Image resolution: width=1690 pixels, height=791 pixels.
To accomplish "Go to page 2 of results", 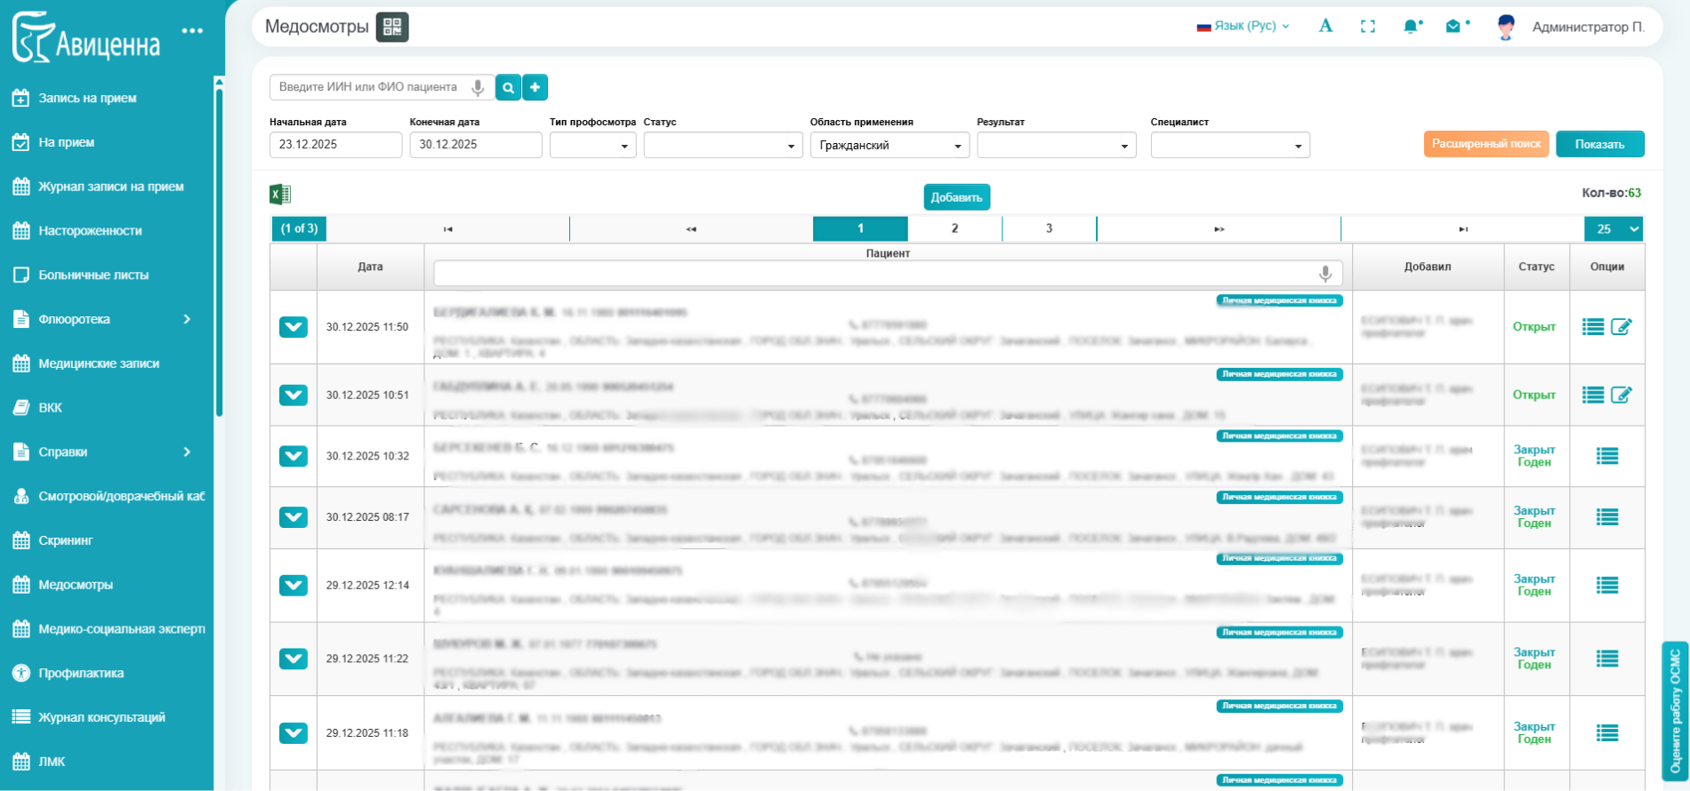I will pyautogui.click(x=954, y=228).
